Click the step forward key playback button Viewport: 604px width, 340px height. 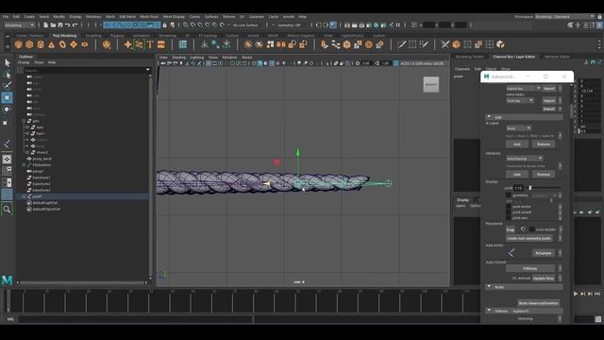[x=583, y=294]
